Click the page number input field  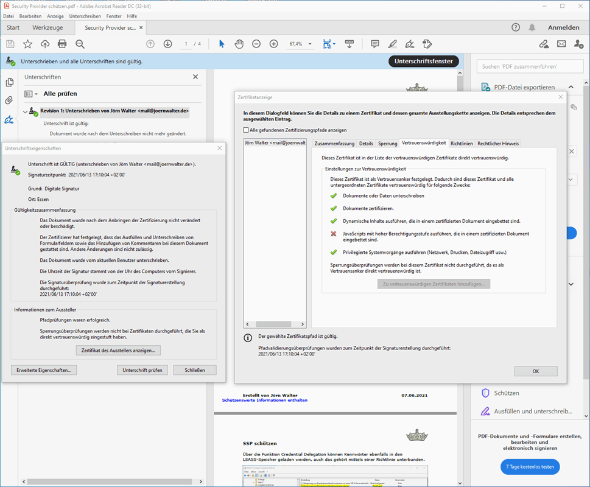click(x=186, y=44)
